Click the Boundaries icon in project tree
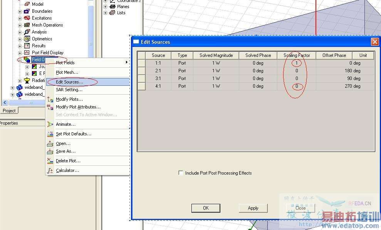Image resolution: width=381 pixels, height=230 pixels. (27, 11)
